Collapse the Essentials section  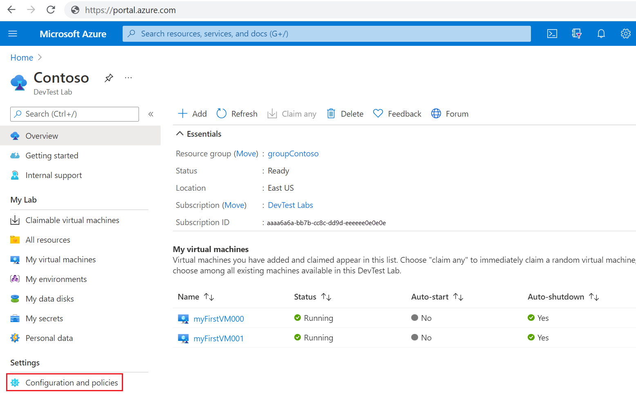tap(199, 134)
